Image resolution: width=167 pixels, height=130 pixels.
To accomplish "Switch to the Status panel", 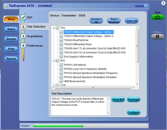I will click(x=11, y=29).
